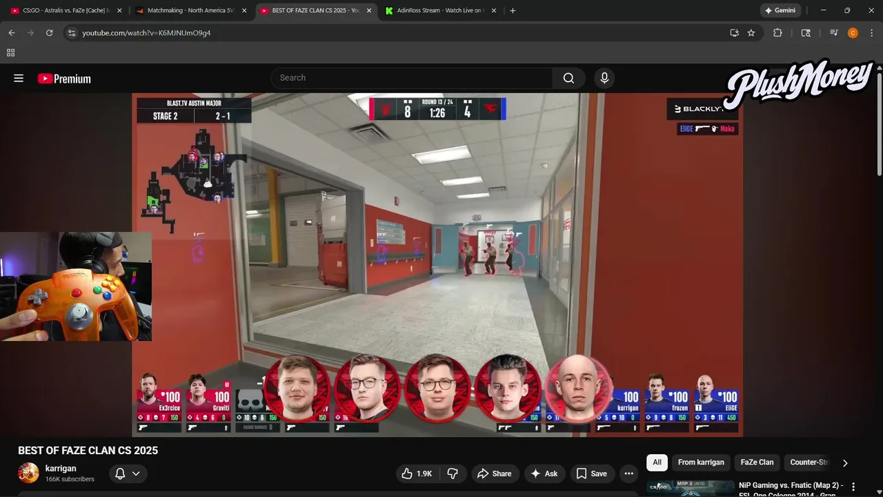883x497 pixels.
Task: Open the apps grid in bookmarks bar
Action: [x=10, y=52]
